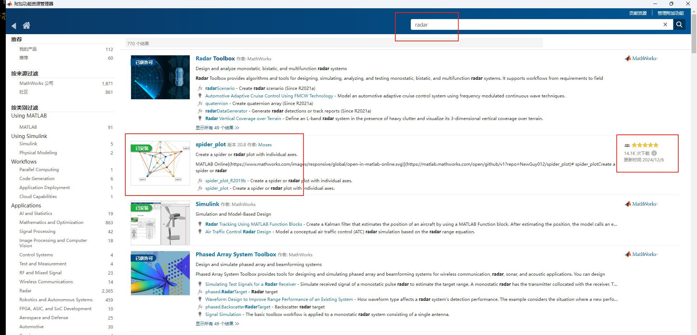Click bulb icon beside Automotive Adaptive Cruise Control
This screenshot has width=697, height=335.
(x=200, y=96)
